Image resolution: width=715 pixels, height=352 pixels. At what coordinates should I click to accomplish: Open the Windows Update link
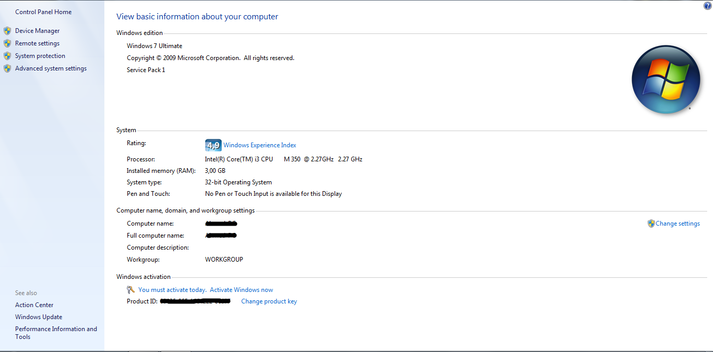[39, 317]
